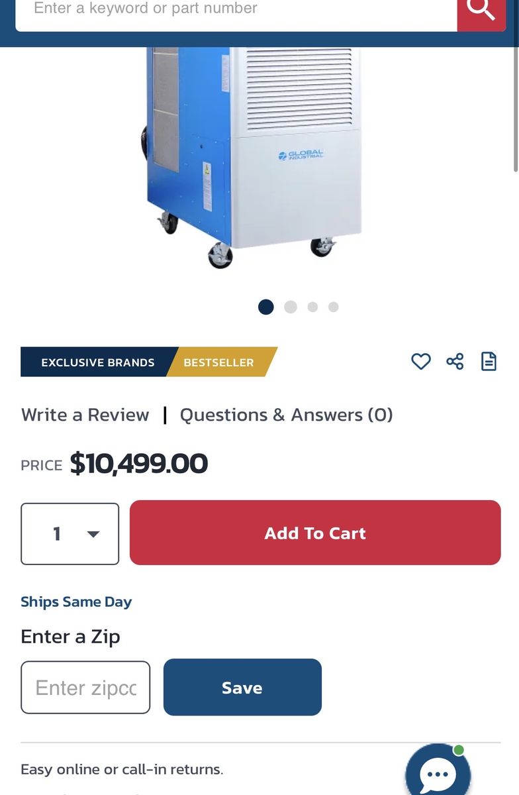Add product to wishlist with heart icon
The width and height of the screenshot is (519, 795).
click(x=421, y=361)
